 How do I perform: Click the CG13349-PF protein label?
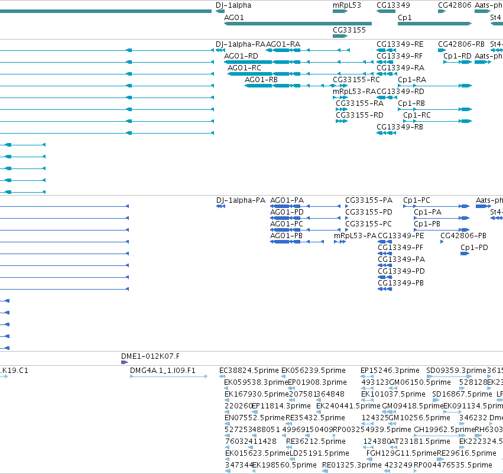[400, 247]
